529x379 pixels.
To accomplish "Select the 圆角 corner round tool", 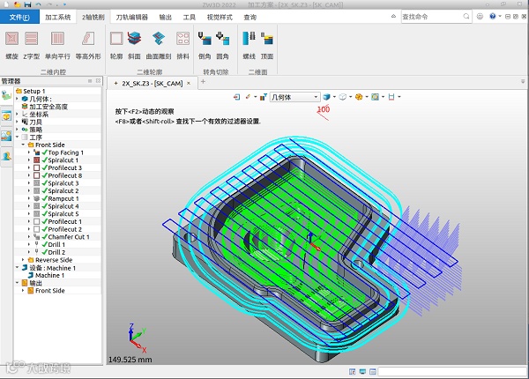I will (222, 45).
